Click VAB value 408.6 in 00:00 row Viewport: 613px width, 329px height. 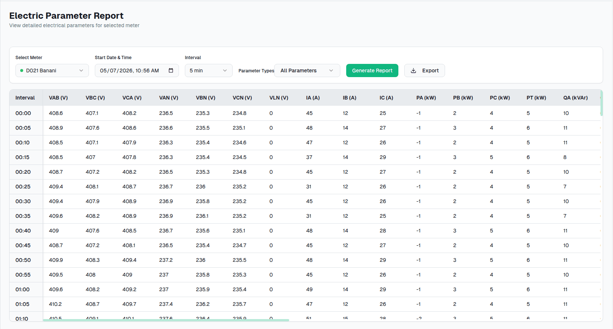(56, 113)
